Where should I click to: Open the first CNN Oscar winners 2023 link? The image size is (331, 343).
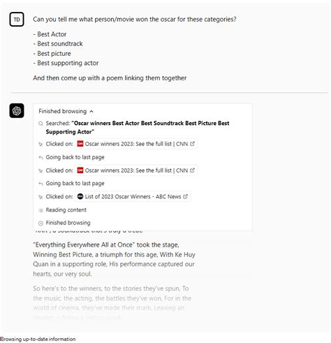[x=136, y=144]
